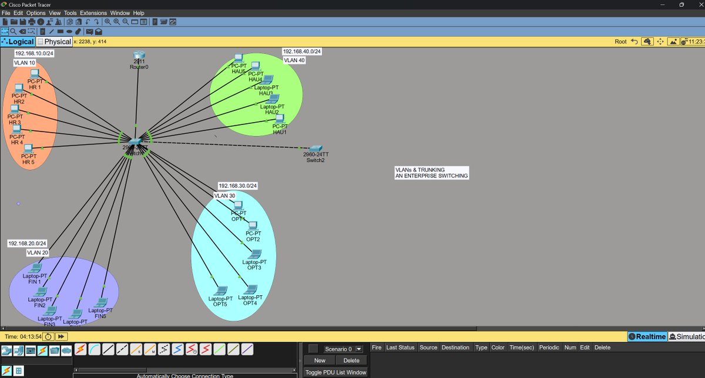
Task: Click the Print icon
Action: tap(32, 22)
